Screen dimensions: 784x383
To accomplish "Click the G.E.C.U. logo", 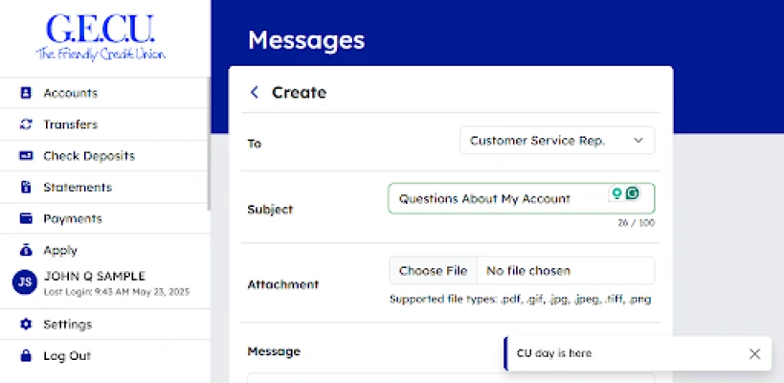I will tap(101, 38).
